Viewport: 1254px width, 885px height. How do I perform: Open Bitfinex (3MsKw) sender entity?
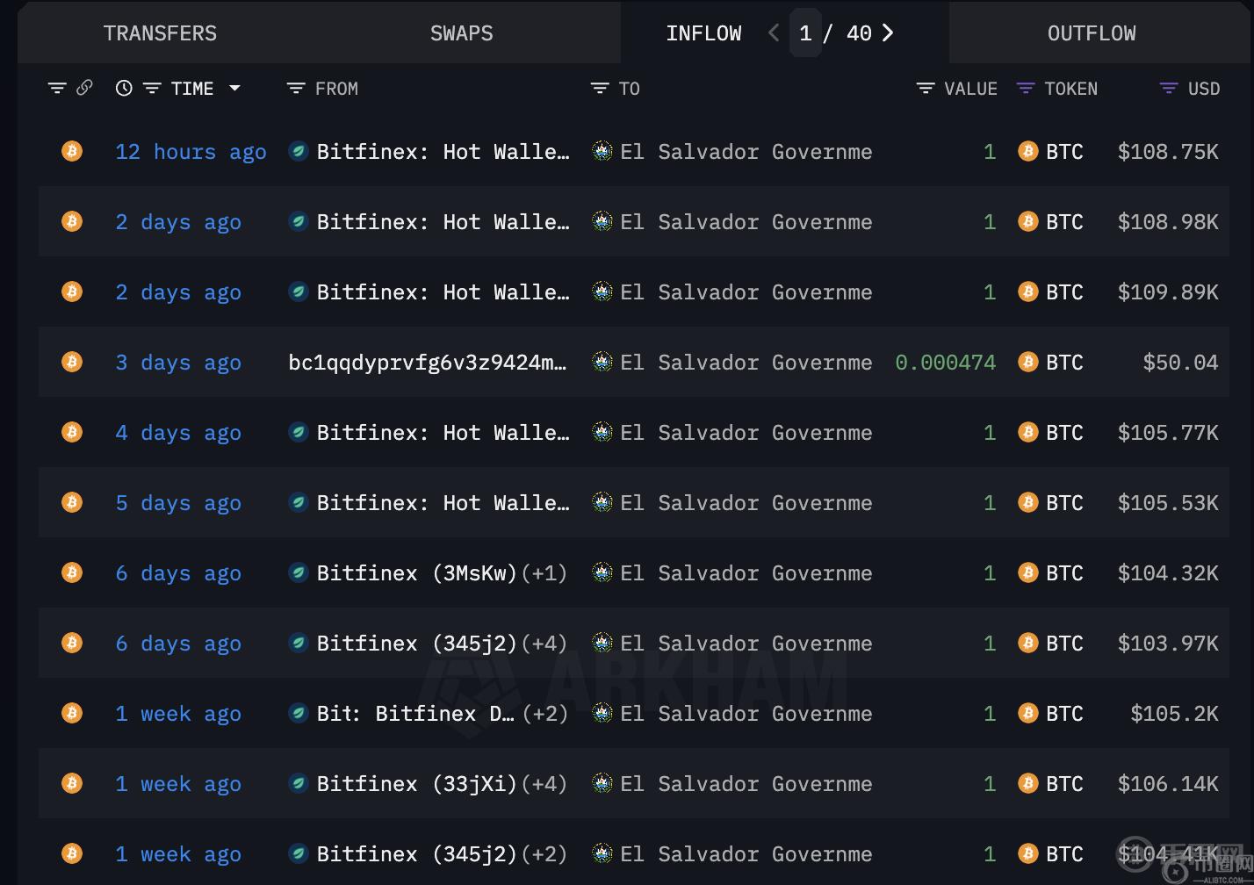tap(416, 573)
